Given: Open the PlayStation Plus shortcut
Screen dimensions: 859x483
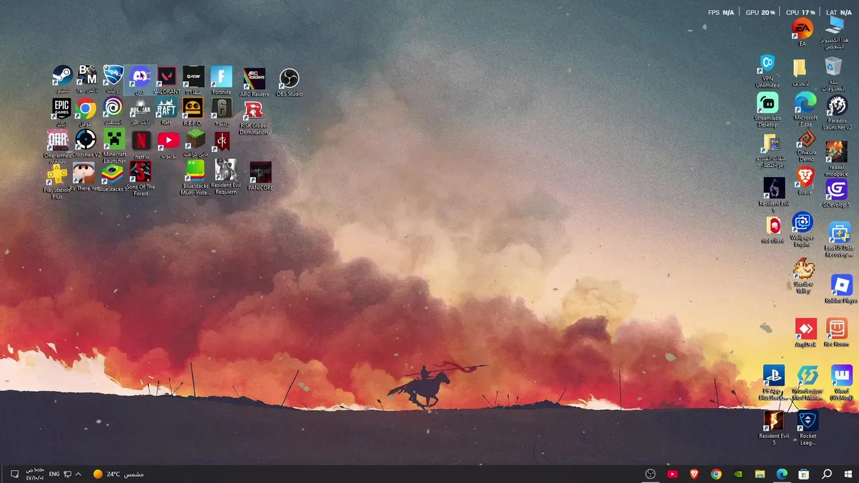Looking at the screenshot, I should click(x=57, y=182).
